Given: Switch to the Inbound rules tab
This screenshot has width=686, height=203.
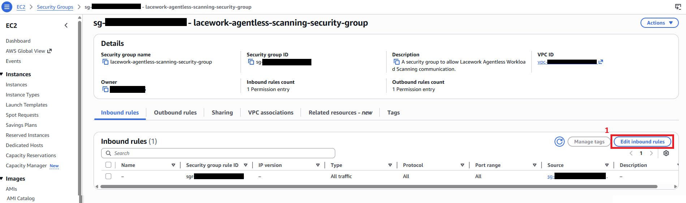Looking at the screenshot, I should coord(120,113).
